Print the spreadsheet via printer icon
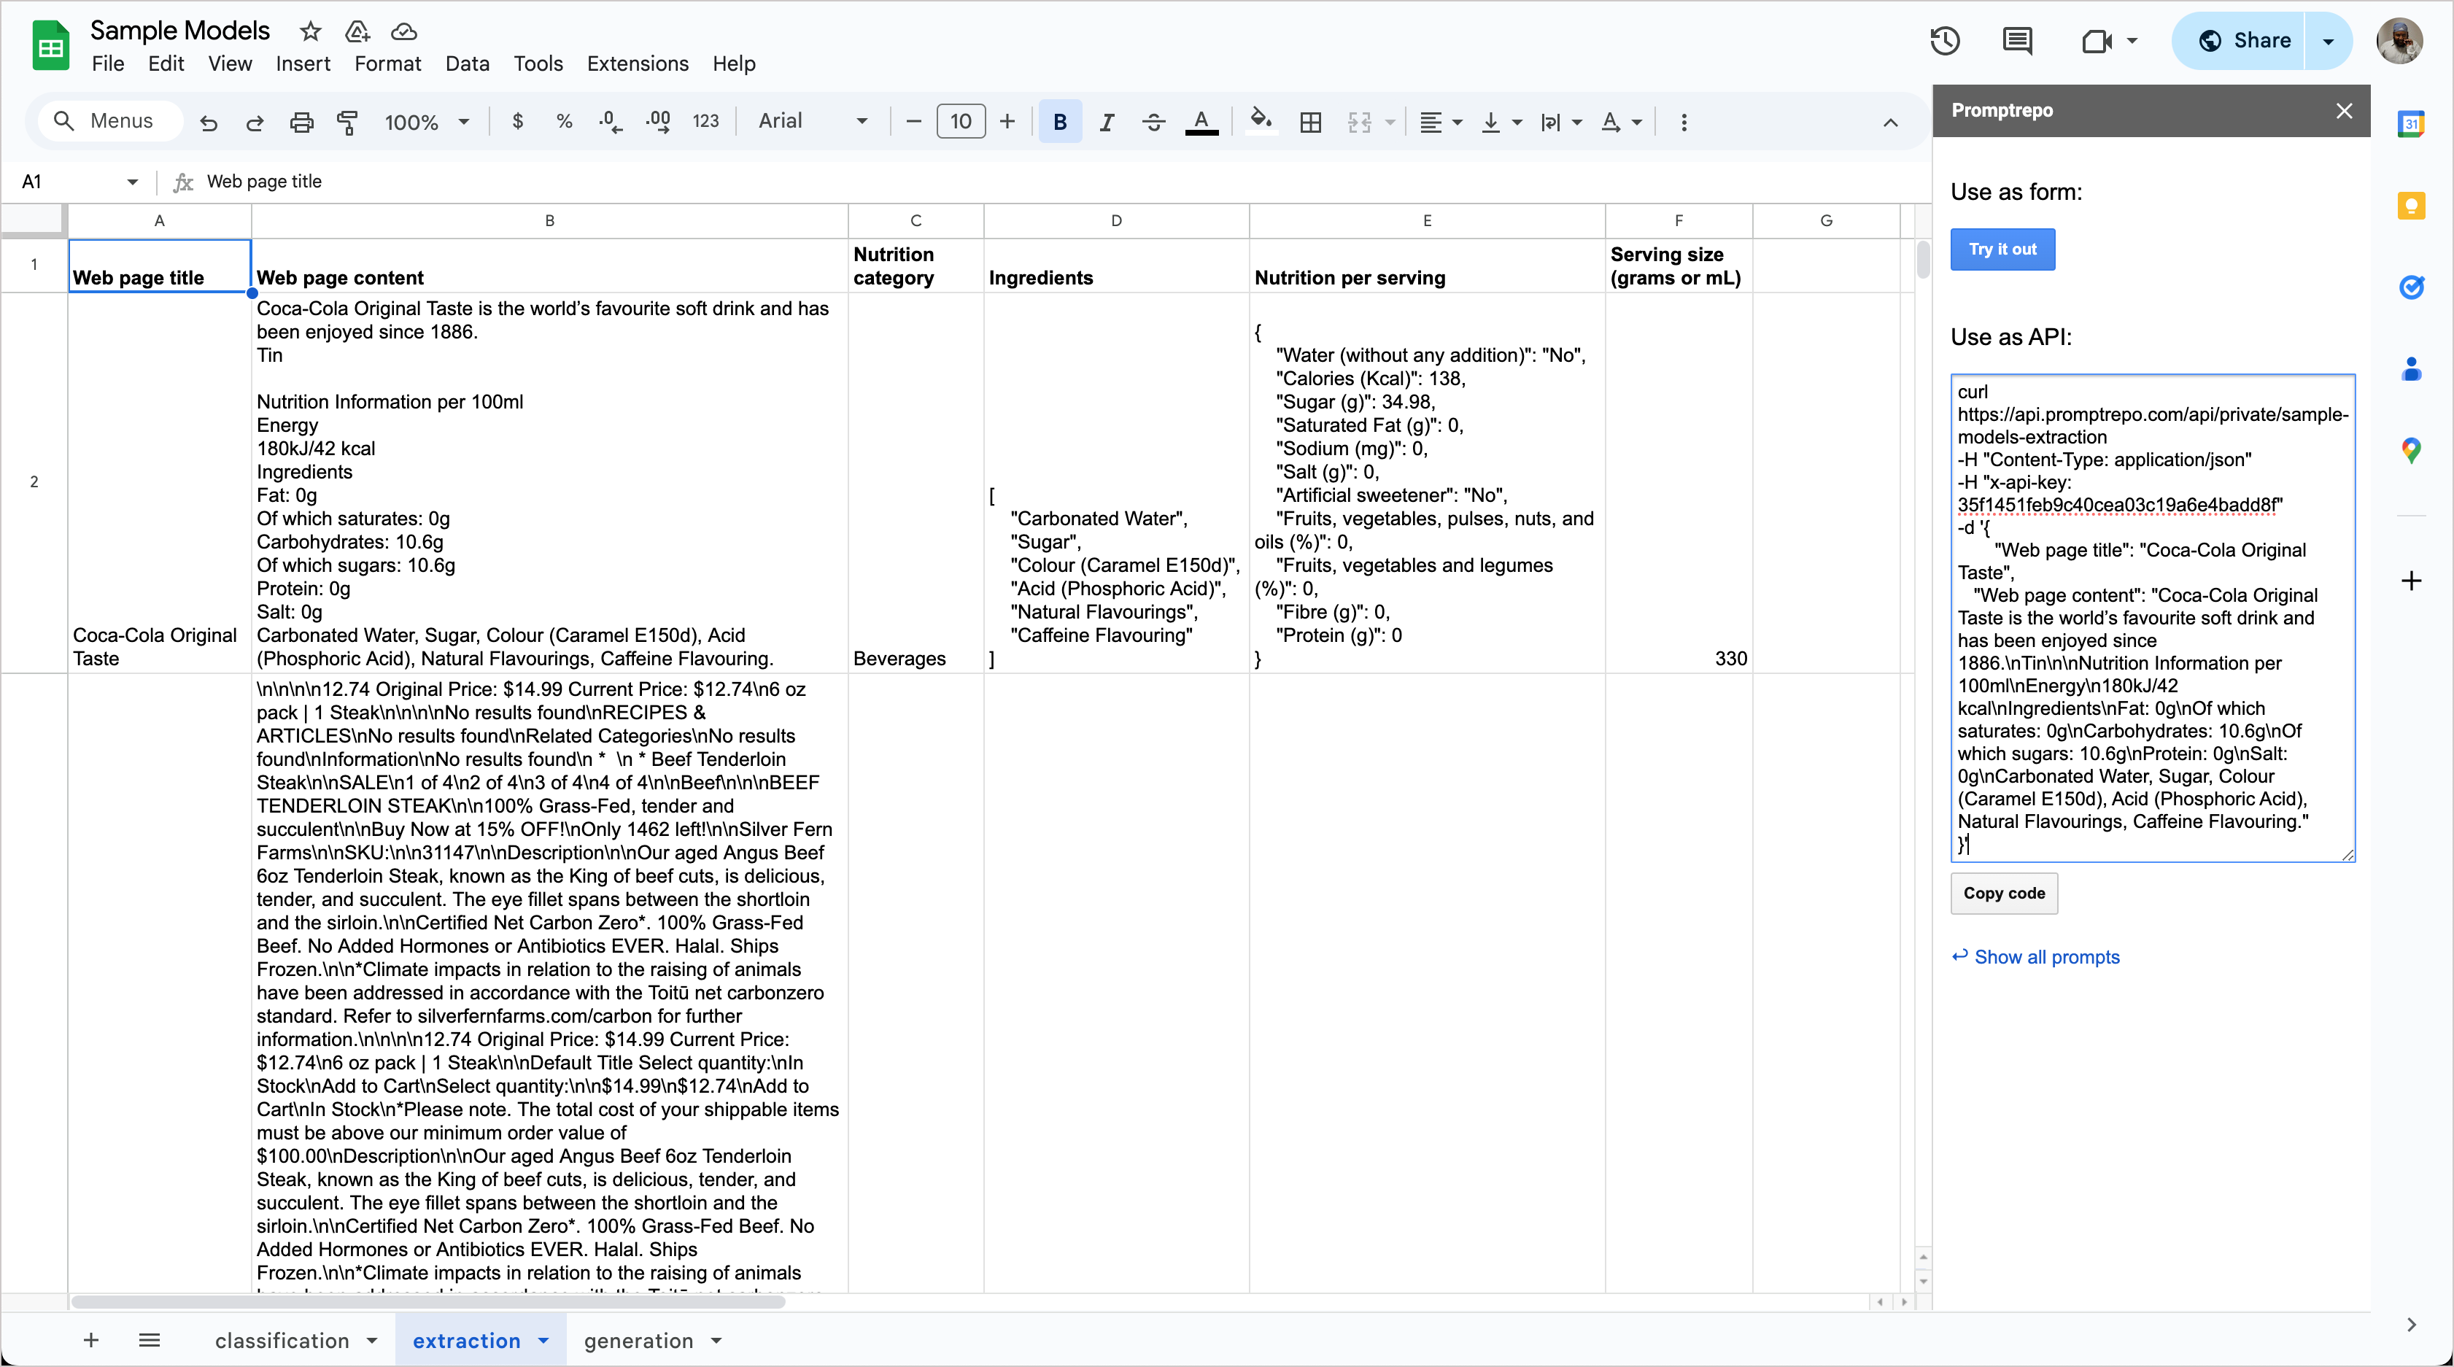 [301, 122]
